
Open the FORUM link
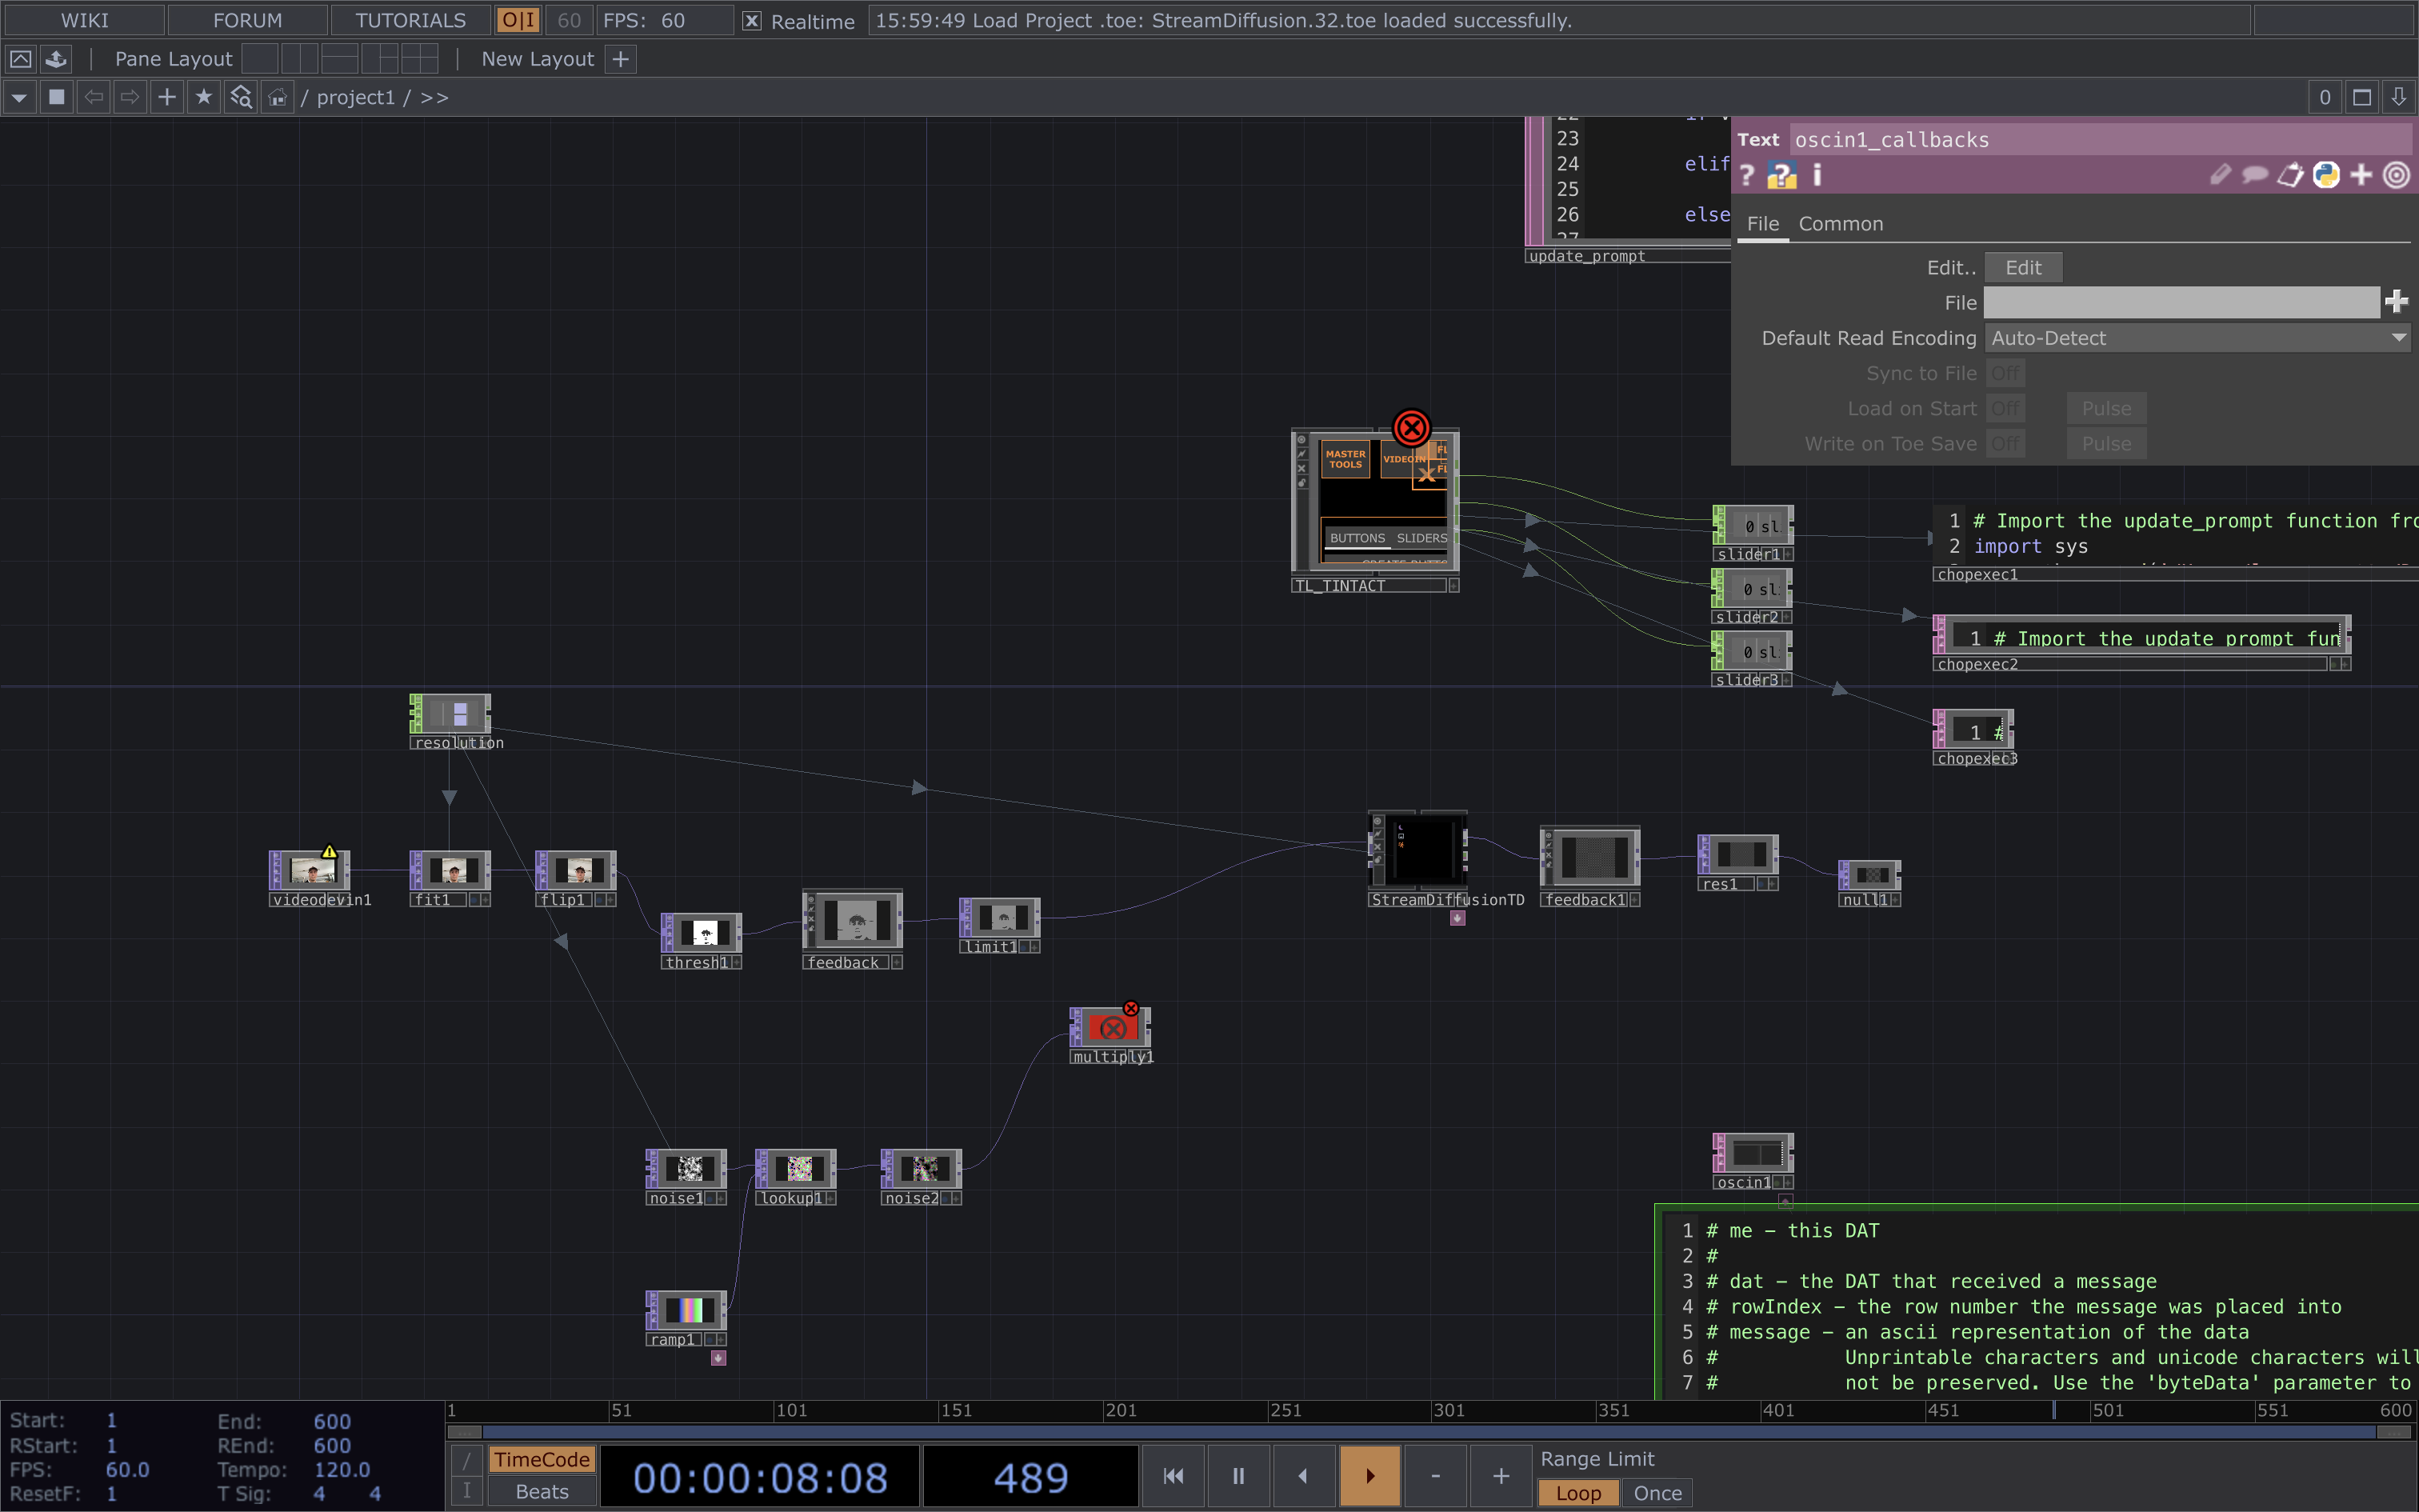[247, 20]
